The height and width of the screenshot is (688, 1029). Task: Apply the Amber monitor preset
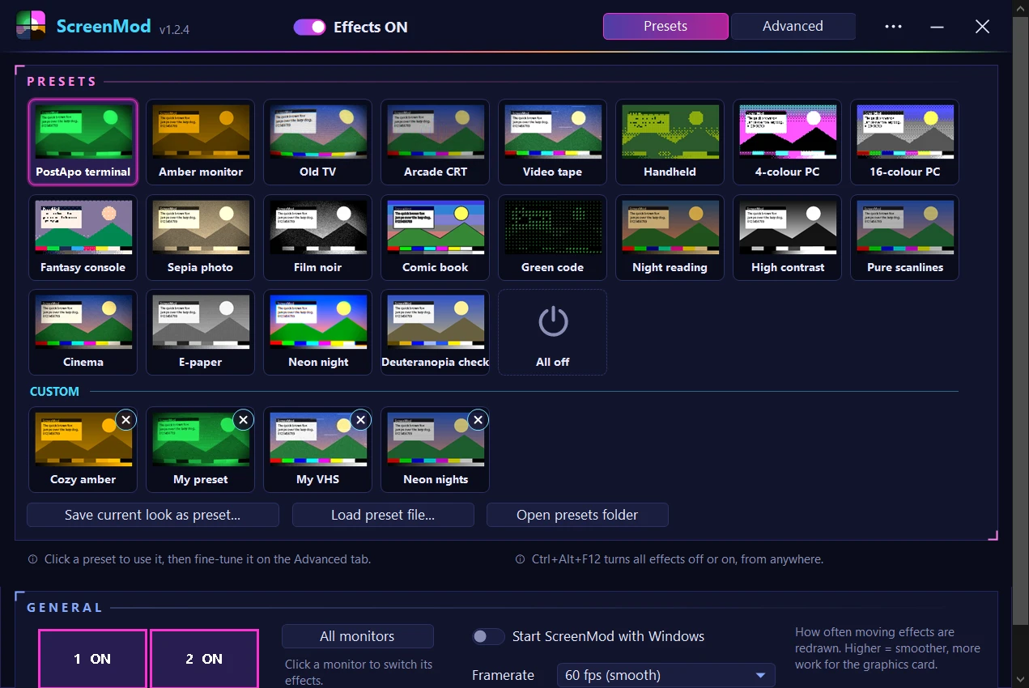point(201,142)
